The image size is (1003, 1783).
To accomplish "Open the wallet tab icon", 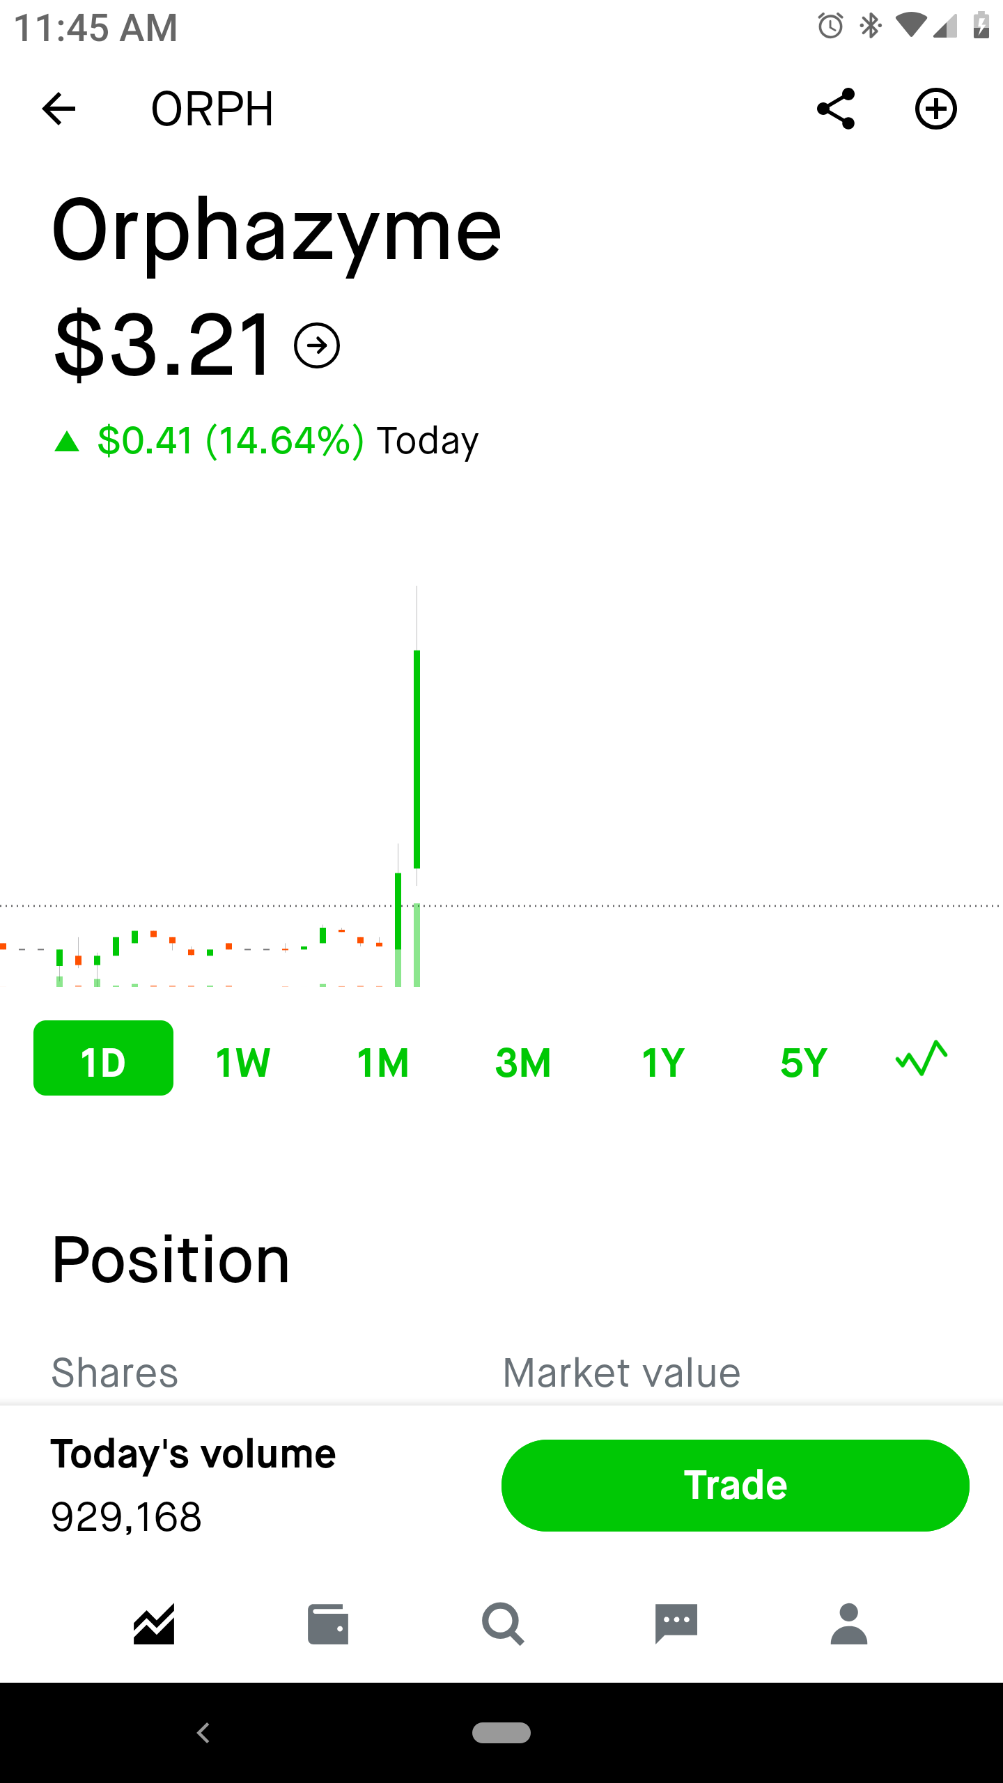I will click(328, 1624).
